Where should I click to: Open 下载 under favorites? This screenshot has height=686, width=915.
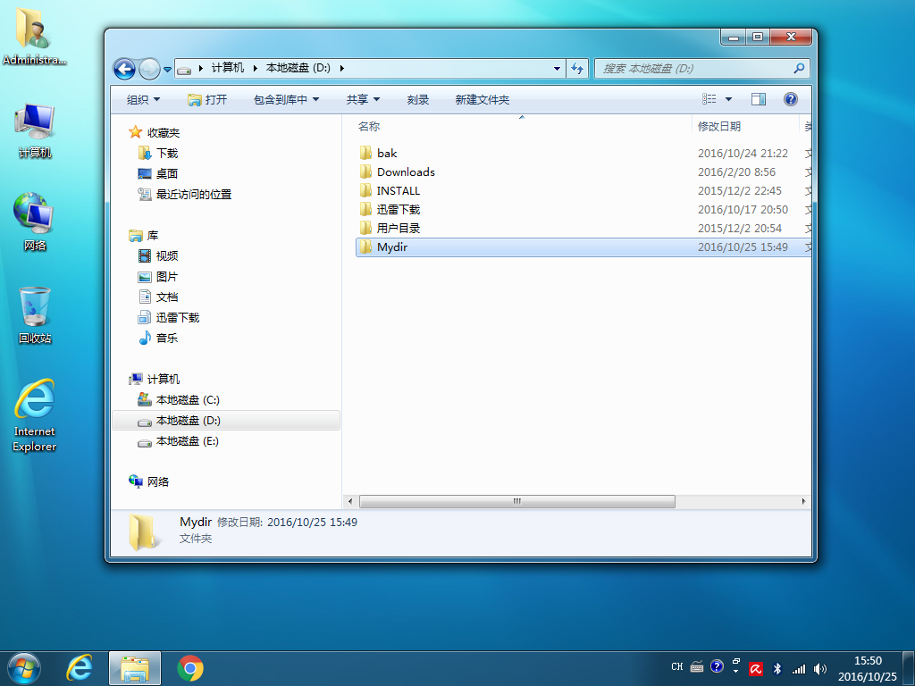pyautogui.click(x=167, y=153)
